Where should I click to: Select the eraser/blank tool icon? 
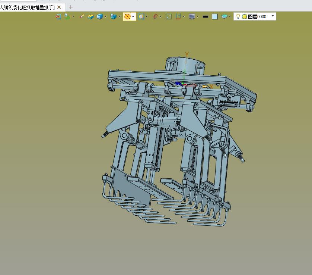(82, 16)
